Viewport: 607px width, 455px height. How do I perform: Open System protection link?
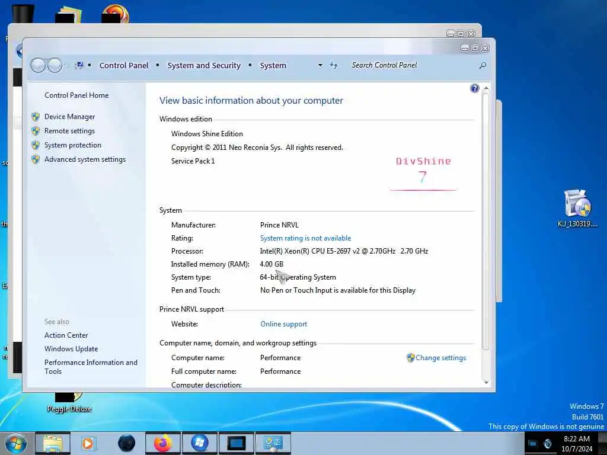click(x=73, y=145)
